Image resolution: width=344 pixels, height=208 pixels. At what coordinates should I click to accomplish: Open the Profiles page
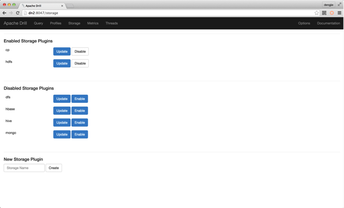click(56, 23)
